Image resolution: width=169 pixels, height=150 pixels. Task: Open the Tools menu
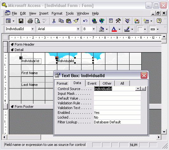point(70,13)
